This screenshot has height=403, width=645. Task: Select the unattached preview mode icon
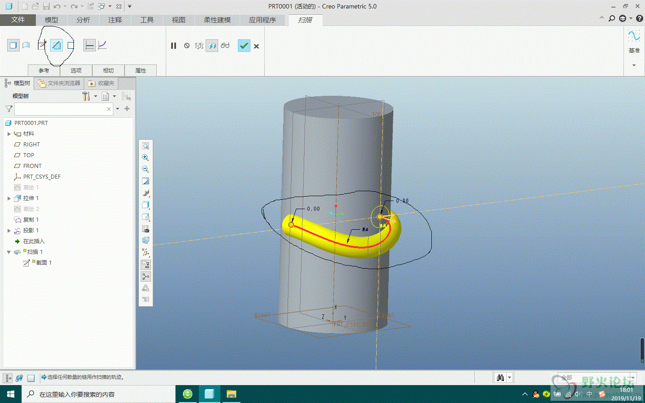(199, 46)
